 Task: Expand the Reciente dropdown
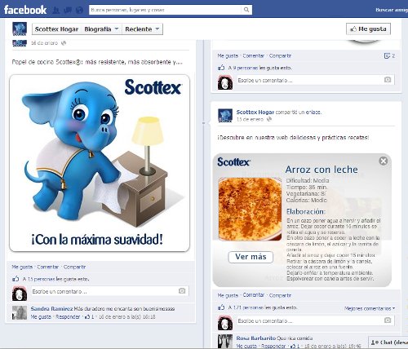tap(142, 29)
